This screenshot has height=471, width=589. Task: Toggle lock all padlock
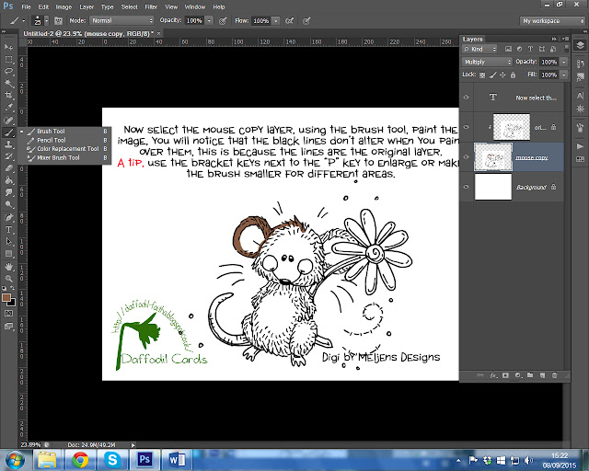click(514, 75)
